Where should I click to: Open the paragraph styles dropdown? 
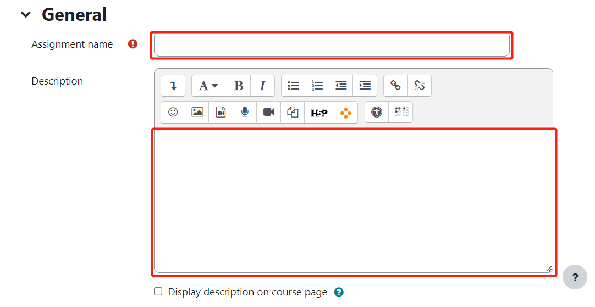[209, 86]
